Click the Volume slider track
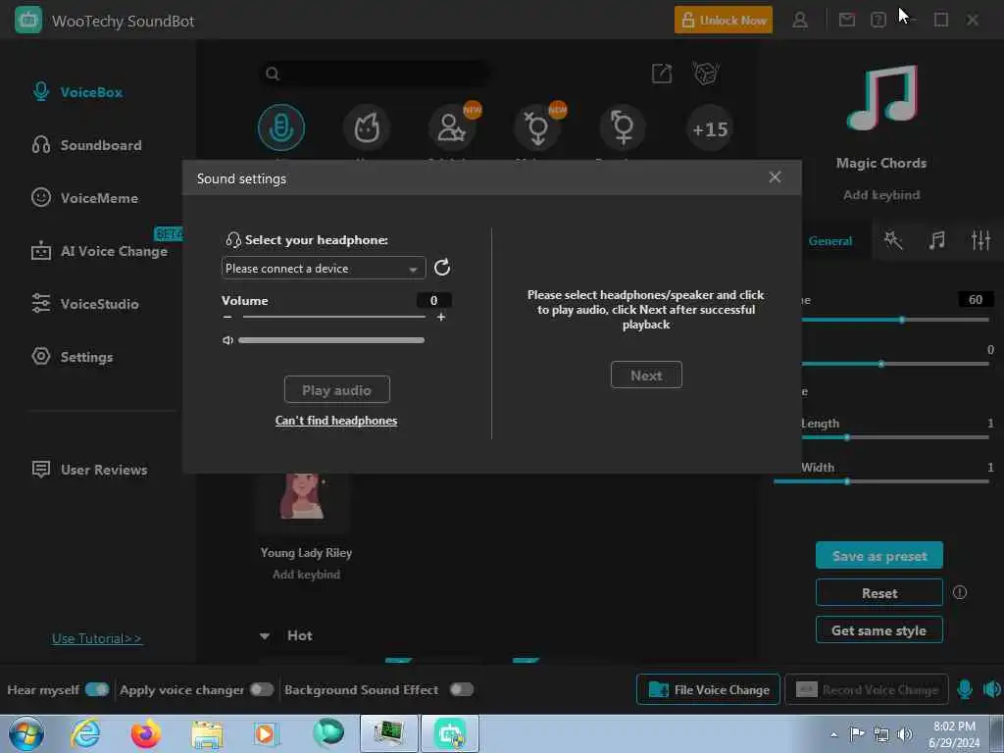1004x753 pixels. coord(333,317)
